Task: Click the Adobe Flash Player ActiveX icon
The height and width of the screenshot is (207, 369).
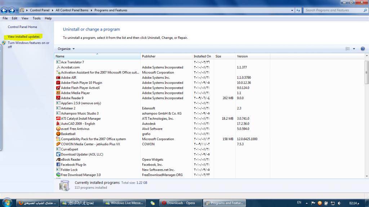Action: [58, 88]
